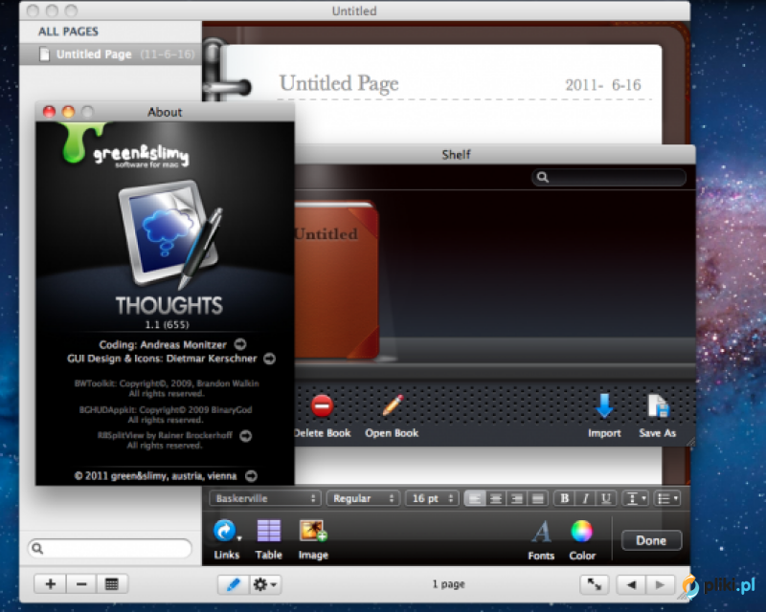The image size is (766, 612).
Task: Click Delete Book in Shelf window
Action: [322, 416]
